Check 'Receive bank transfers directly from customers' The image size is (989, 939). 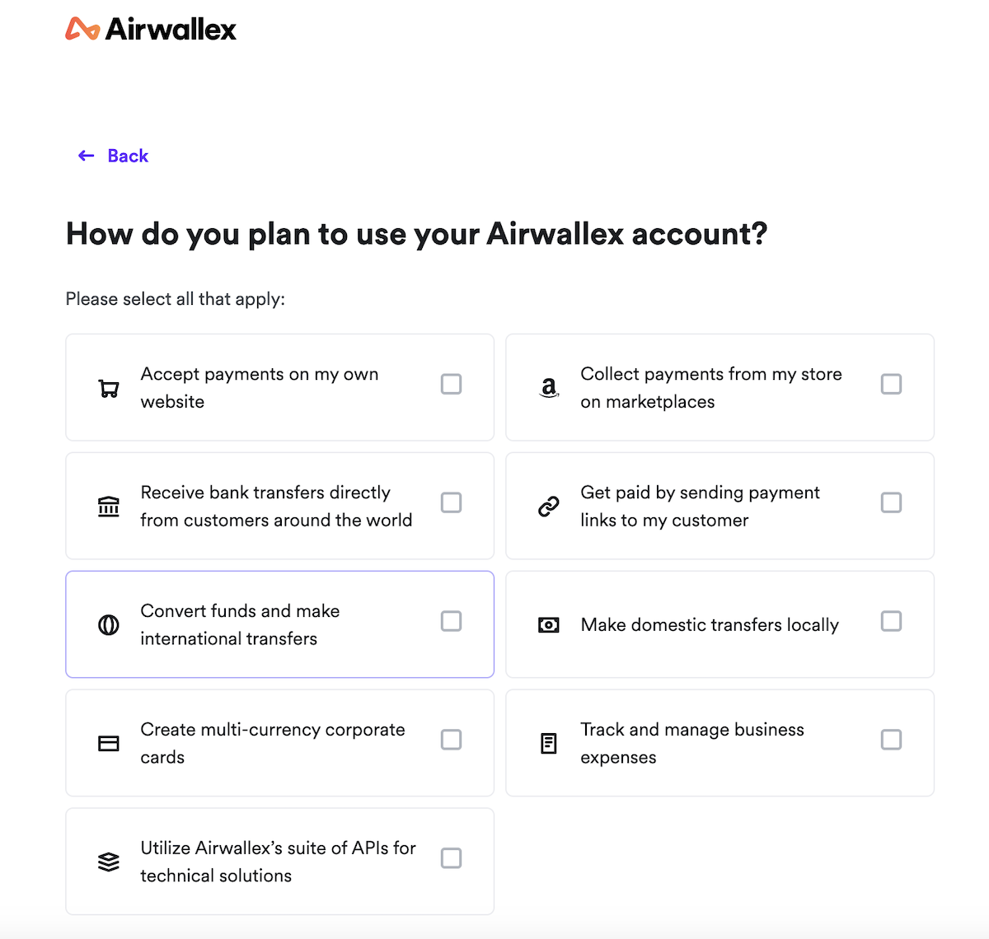pos(451,502)
